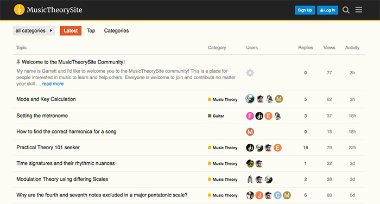The width and height of the screenshot is (380, 204).
Task: Click orange J avatar on pentatonic scale topic
Action: (x=259, y=195)
